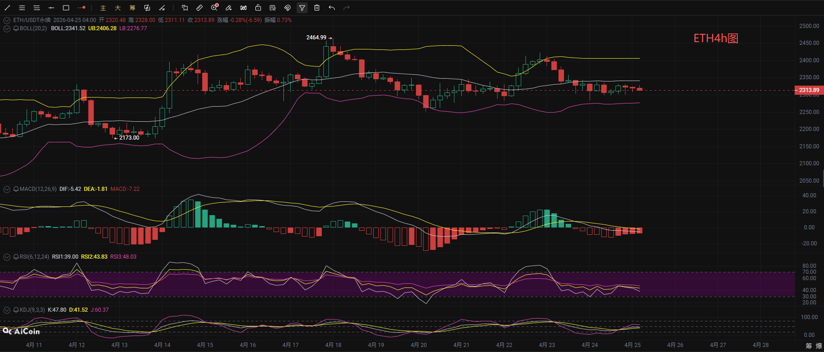
Task: Click the trash icon to delete drawings
Action: tap(317, 8)
